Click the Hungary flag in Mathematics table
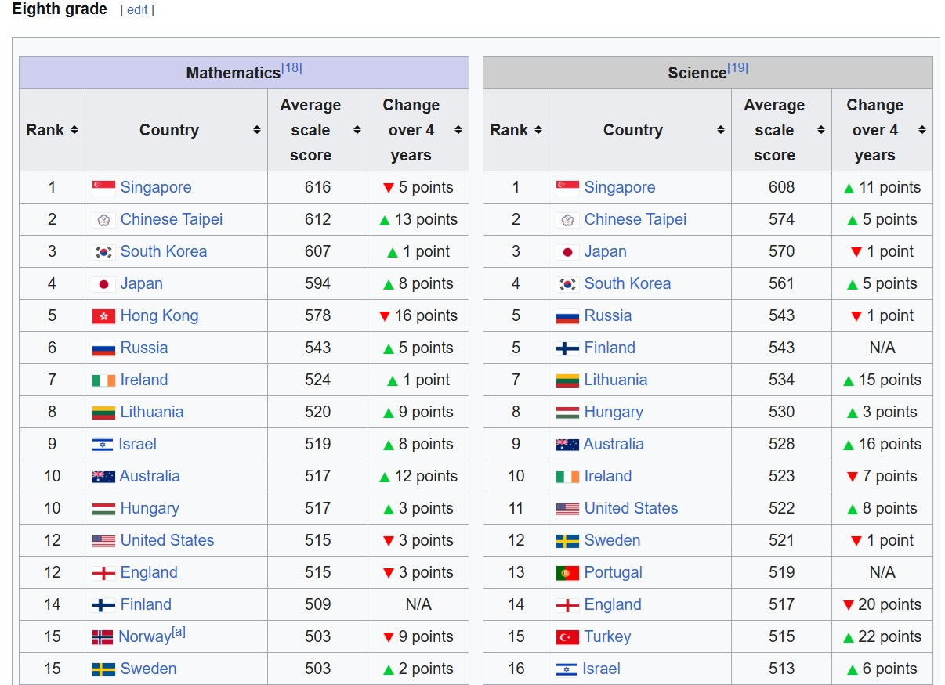 coord(103,508)
